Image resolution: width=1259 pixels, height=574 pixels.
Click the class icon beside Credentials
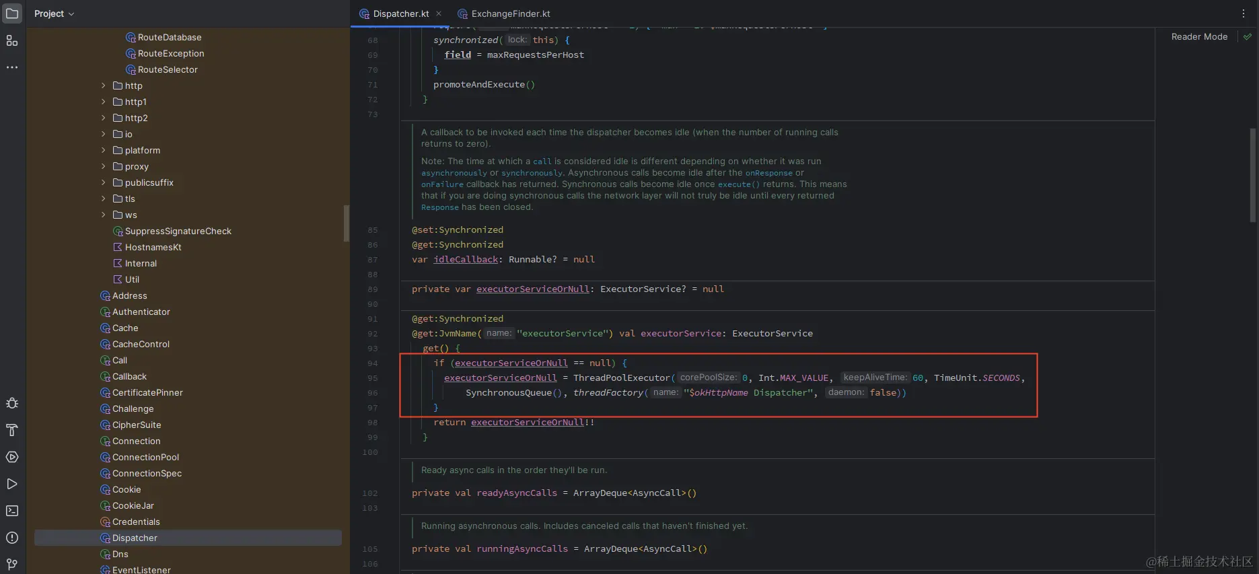coord(105,522)
